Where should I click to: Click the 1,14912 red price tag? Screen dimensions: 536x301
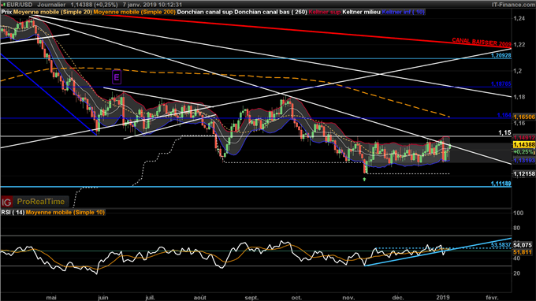[524, 138]
